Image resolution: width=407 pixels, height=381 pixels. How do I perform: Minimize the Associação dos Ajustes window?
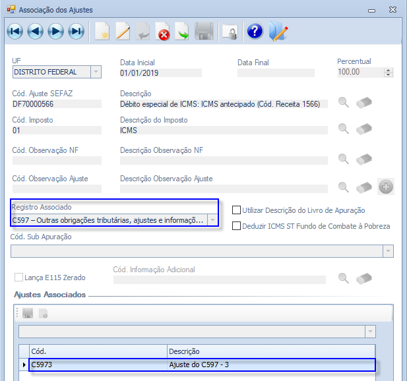point(371,11)
